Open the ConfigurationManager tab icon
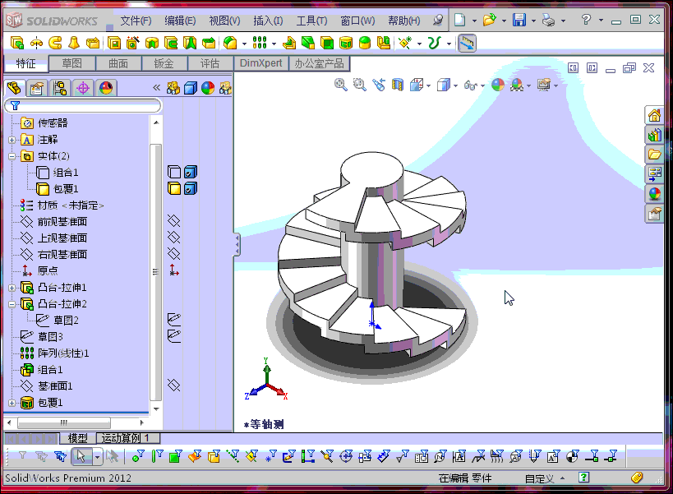This screenshot has width=673, height=494. point(60,88)
